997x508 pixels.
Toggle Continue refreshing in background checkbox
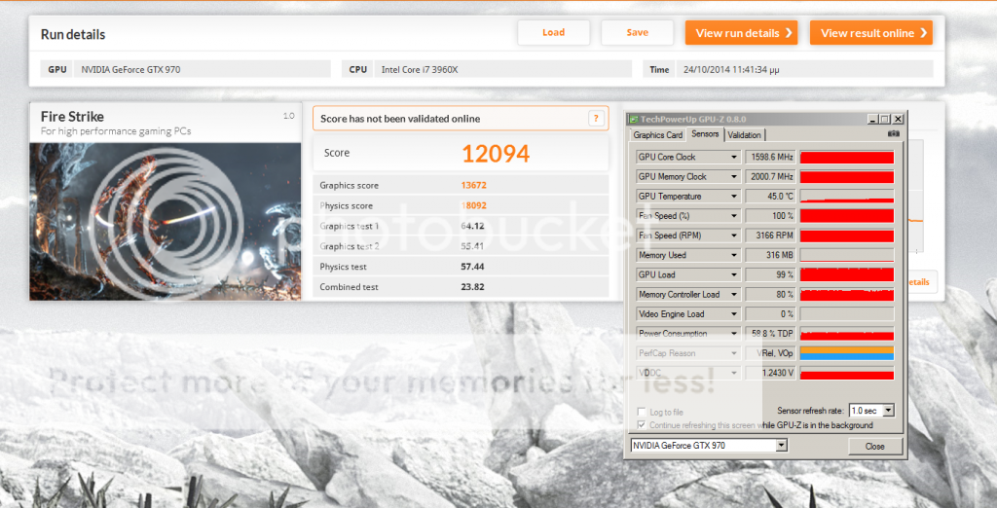(x=641, y=425)
